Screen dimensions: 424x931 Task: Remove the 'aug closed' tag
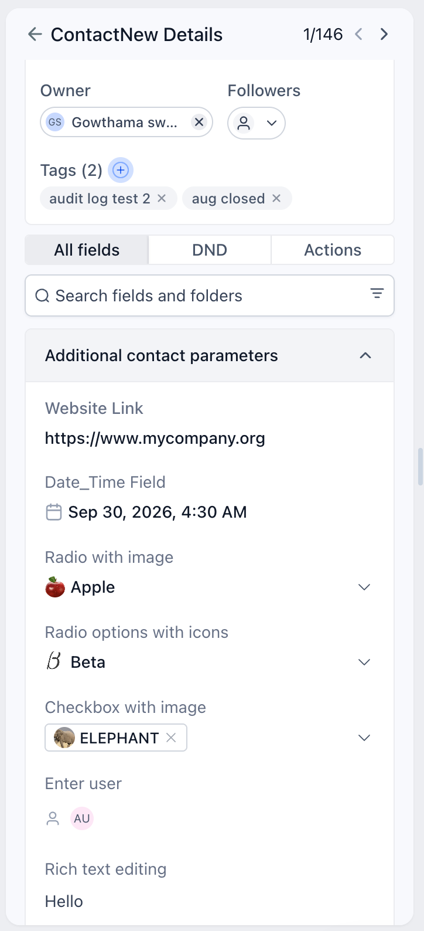click(276, 199)
